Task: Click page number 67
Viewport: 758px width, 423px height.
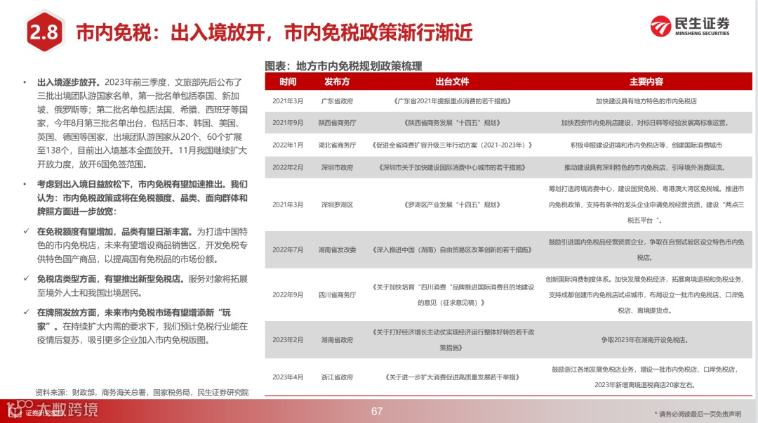Action: pyautogui.click(x=377, y=411)
